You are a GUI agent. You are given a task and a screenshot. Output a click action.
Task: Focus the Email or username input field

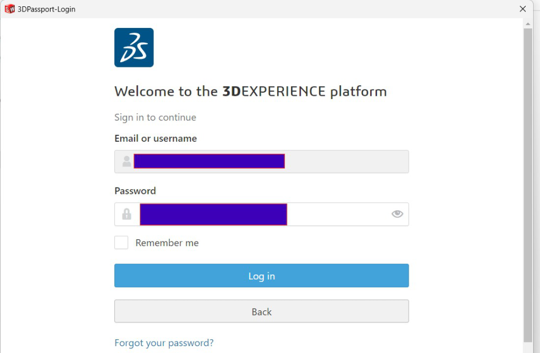pos(262,161)
